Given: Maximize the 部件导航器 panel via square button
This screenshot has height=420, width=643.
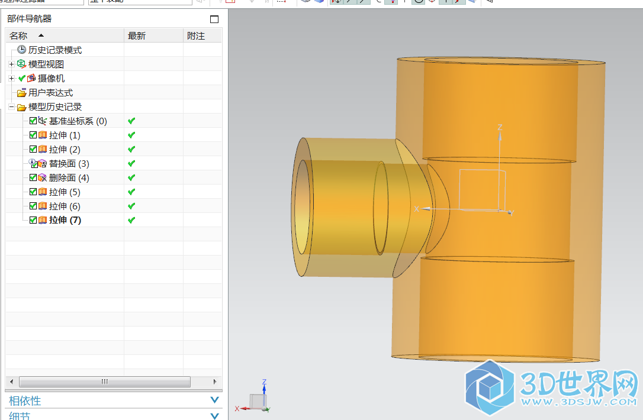Looking at the screenshot, I should pos(214,19).
